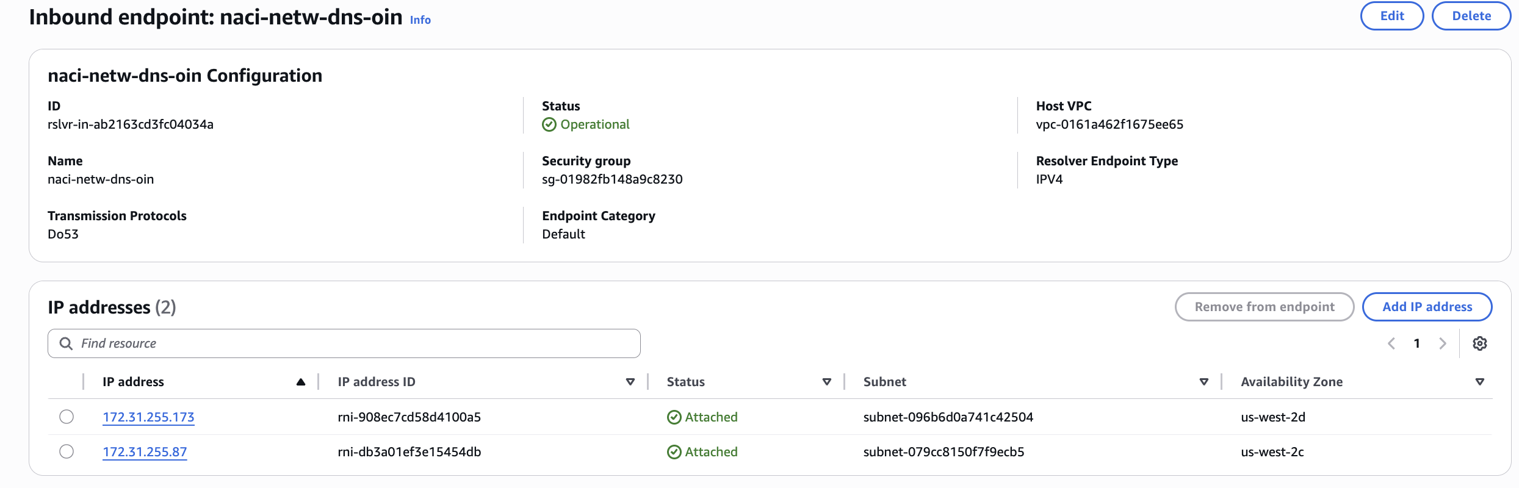Open the Info link beside endpoint title

(x=420, y=20)
